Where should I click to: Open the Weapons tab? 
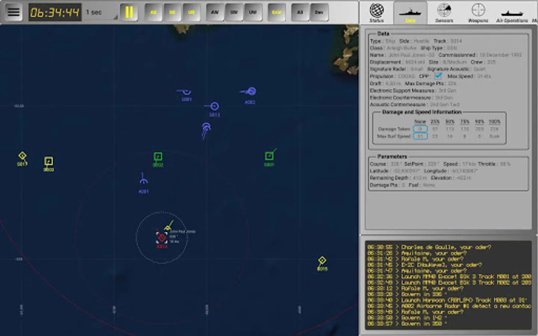click(x=478, y=13)
